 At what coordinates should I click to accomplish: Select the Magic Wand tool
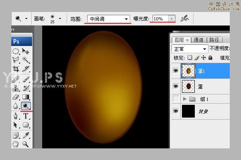[26, 60]
